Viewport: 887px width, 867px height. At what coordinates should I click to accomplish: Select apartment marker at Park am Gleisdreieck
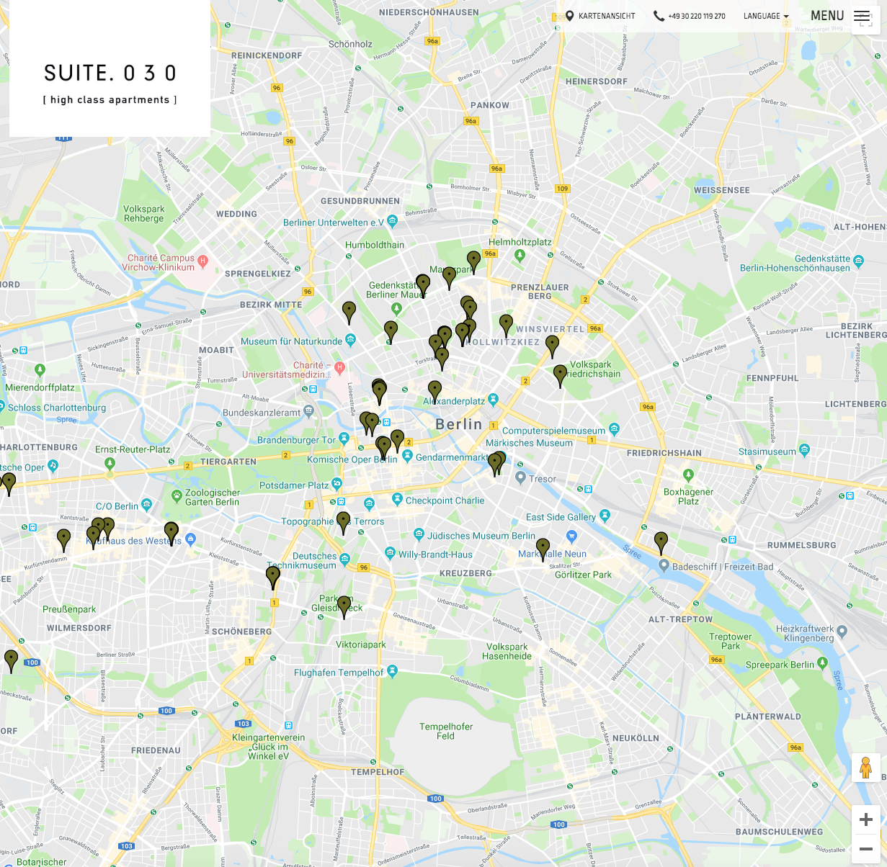coord(344,607)
